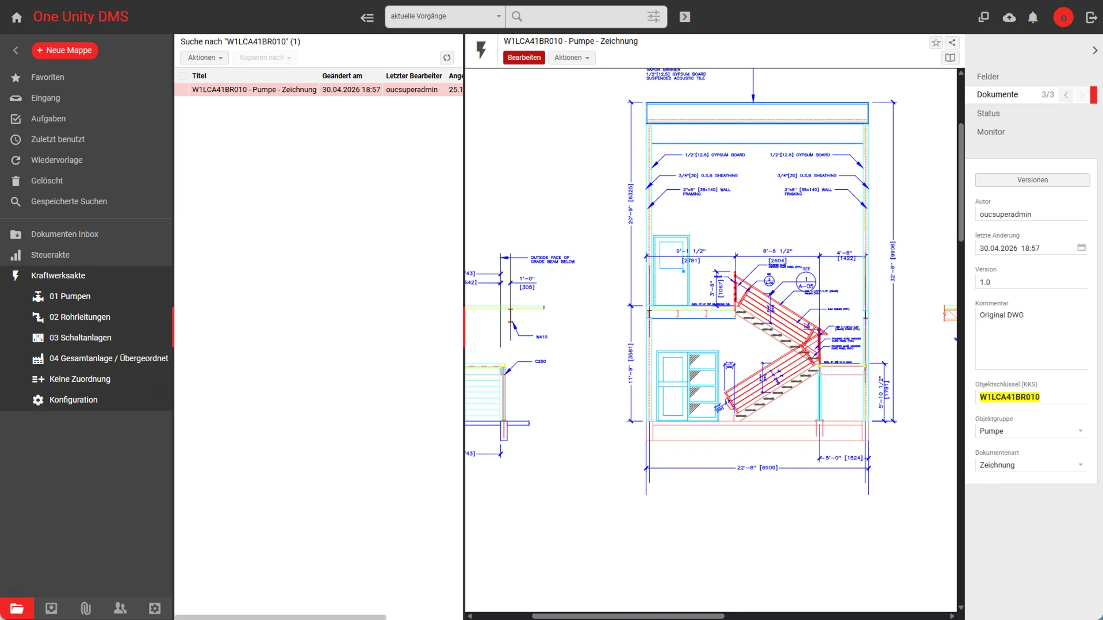1103x620 pixels.
Task: Click the viewer horizontal scrollbar thumb
Action: pyautogui.click(x=627, y=616)
